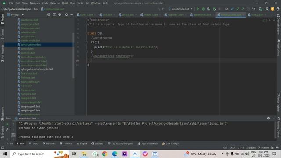Open Search Everywhere with the magnifier icon

(267, 9)
